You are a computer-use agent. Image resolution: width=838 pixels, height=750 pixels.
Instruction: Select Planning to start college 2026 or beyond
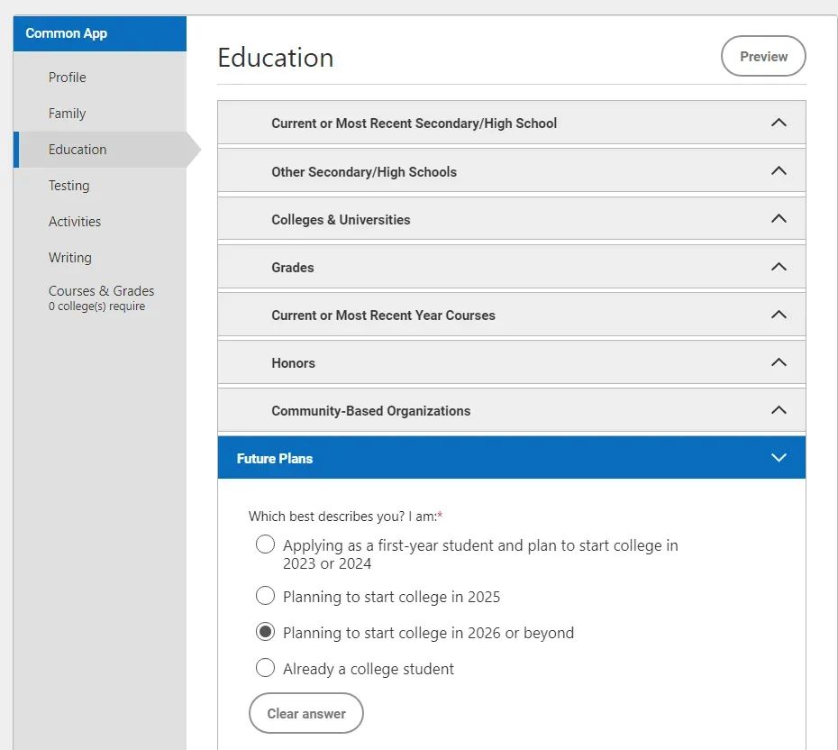point(265,632)
